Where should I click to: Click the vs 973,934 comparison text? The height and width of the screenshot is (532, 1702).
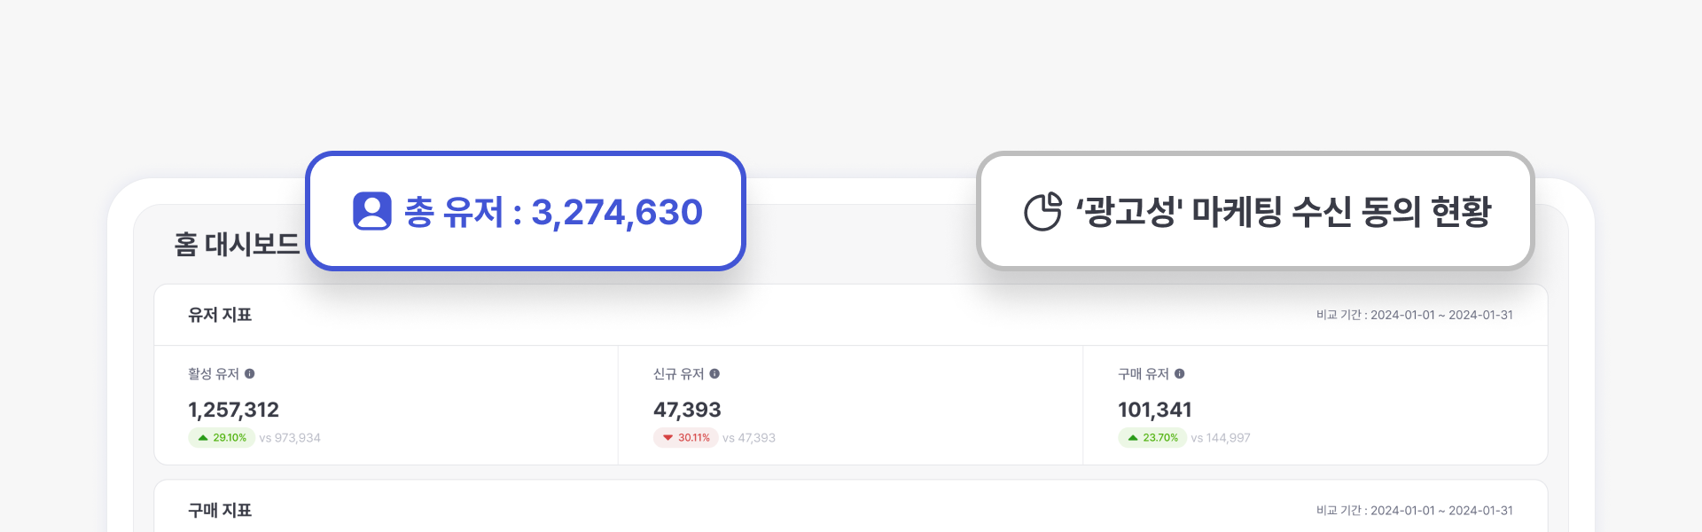pyautogui.click(x=290, y=438)
